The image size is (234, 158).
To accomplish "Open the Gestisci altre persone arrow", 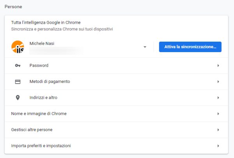I will coord(218,130).
